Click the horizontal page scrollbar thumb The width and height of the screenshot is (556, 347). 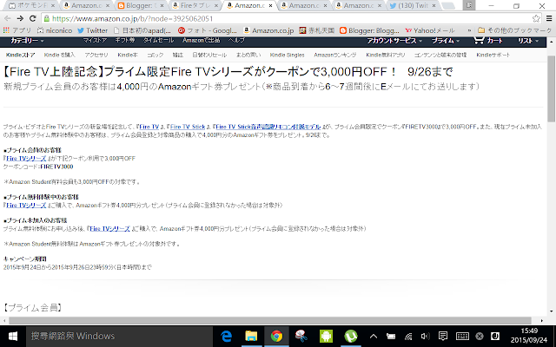click(x=270, y=320)
